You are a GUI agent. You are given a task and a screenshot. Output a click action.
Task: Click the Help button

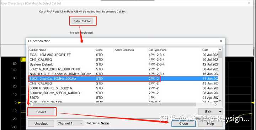(x=210, y=124)
